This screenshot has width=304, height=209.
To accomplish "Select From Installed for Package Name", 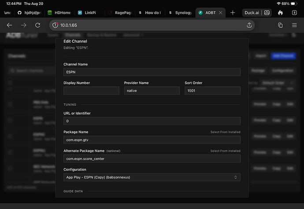I will click(x=225, y=132).
